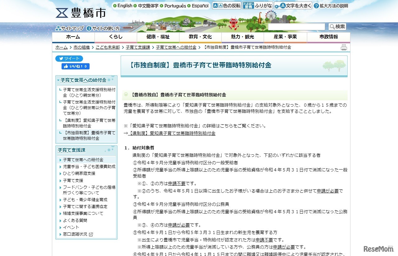
Task: Open the zoom method help icon
Action: click(x=316, y=6)
